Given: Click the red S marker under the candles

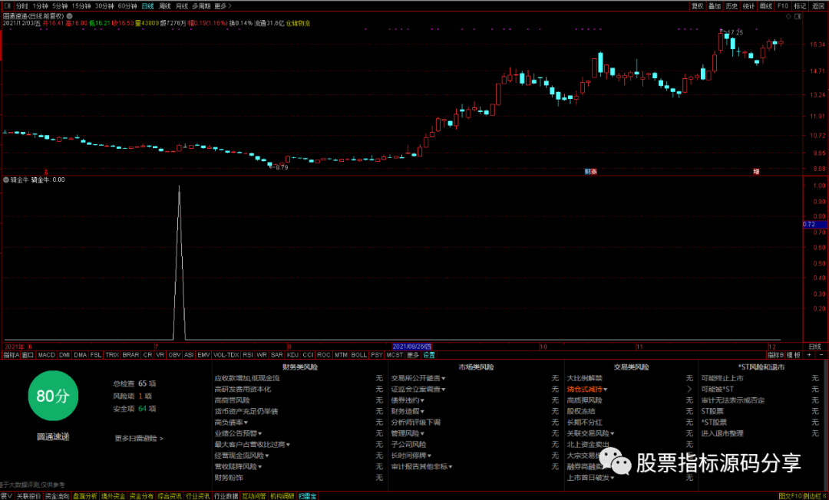Looking at the screenshot, I should pyautogui.click(x=46, y=172).
